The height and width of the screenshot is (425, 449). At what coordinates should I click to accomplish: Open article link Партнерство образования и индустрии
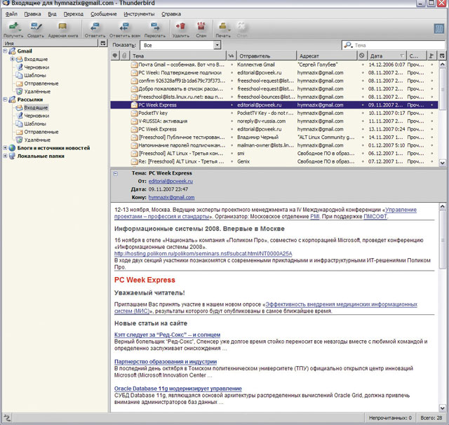pos(166,361)
